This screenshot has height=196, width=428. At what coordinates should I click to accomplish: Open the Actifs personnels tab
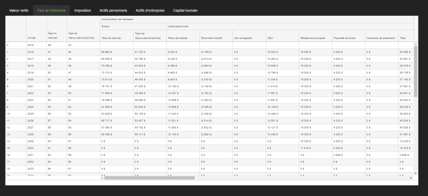(113, 10)
